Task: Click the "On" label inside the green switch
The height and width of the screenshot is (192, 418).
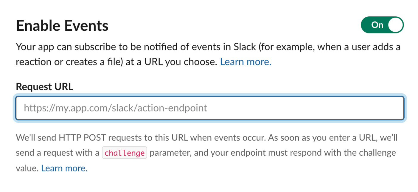Action: [377, 25]
